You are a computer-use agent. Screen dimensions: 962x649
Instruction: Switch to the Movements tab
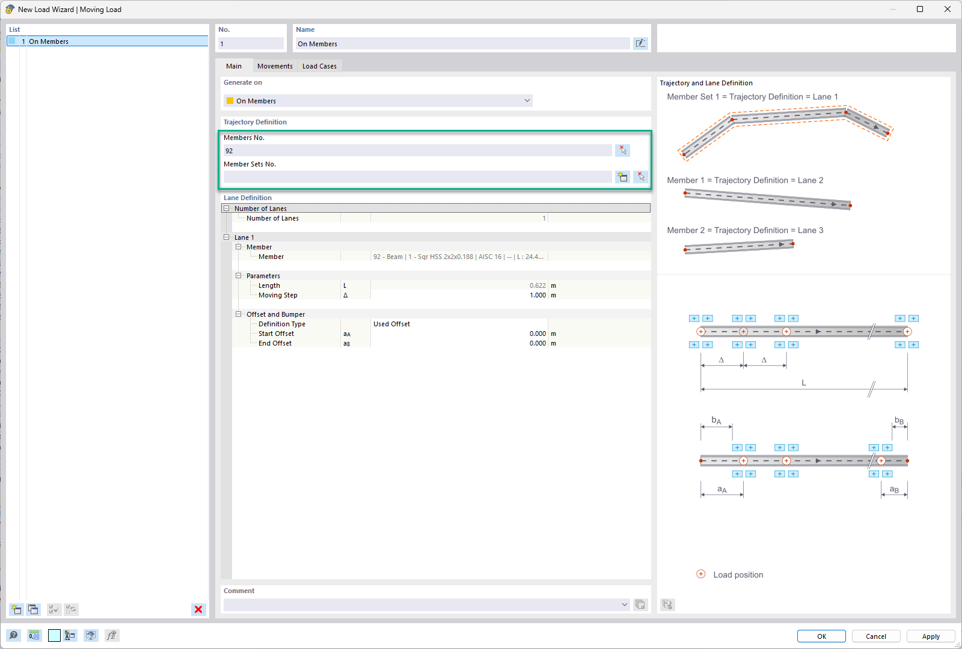[274, 66]
